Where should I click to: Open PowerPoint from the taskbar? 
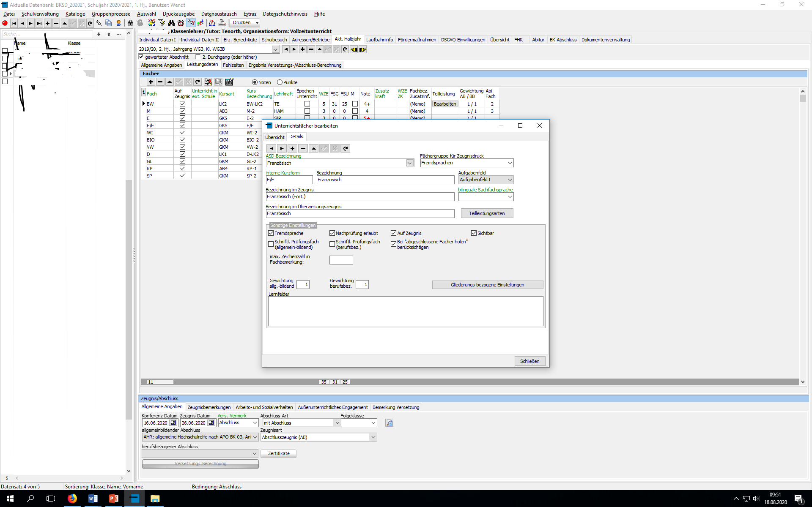(114, 499)
